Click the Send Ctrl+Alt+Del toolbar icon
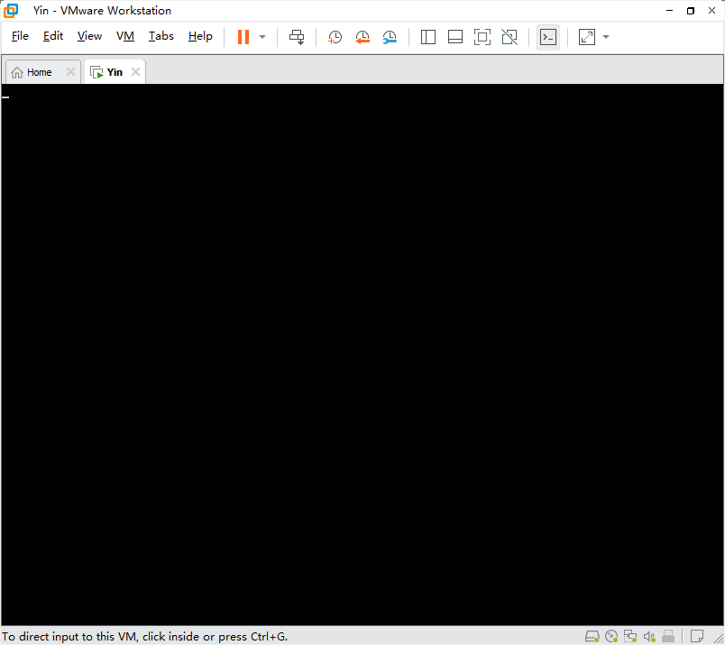Image resolution: width=725 pixels, height=645 pixels. click(x=297, y=37)
